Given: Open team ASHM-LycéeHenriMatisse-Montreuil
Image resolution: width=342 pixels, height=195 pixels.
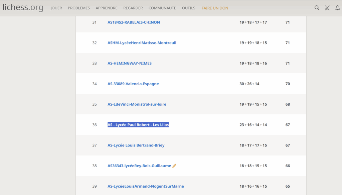Looking at the screenshot, I should [x=142, y=43].
